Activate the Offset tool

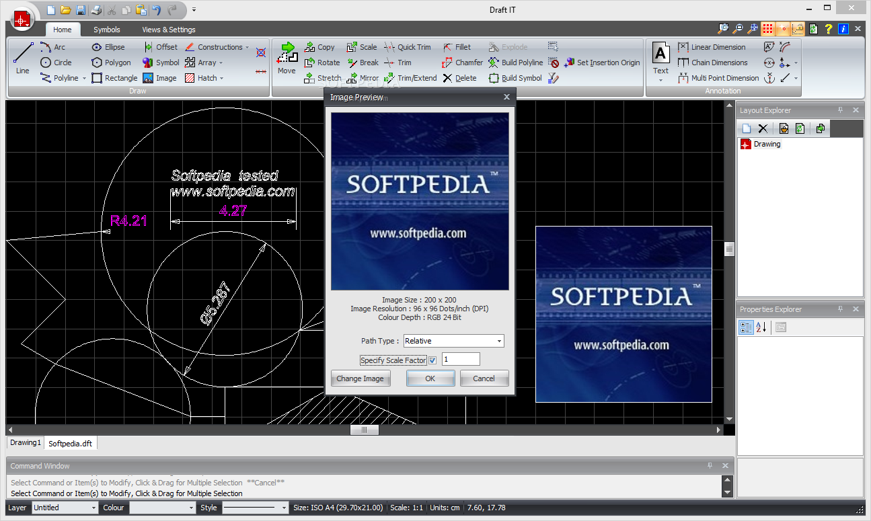(x=160, y=47)
